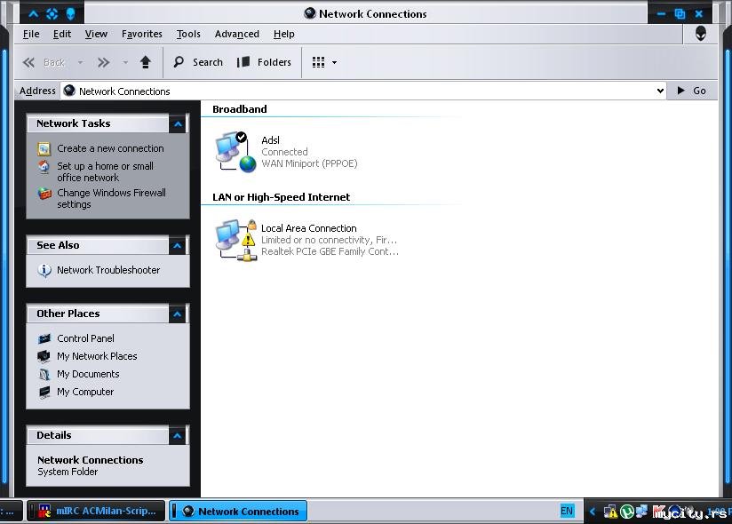Click the My Network Places icon

[44, 356]
